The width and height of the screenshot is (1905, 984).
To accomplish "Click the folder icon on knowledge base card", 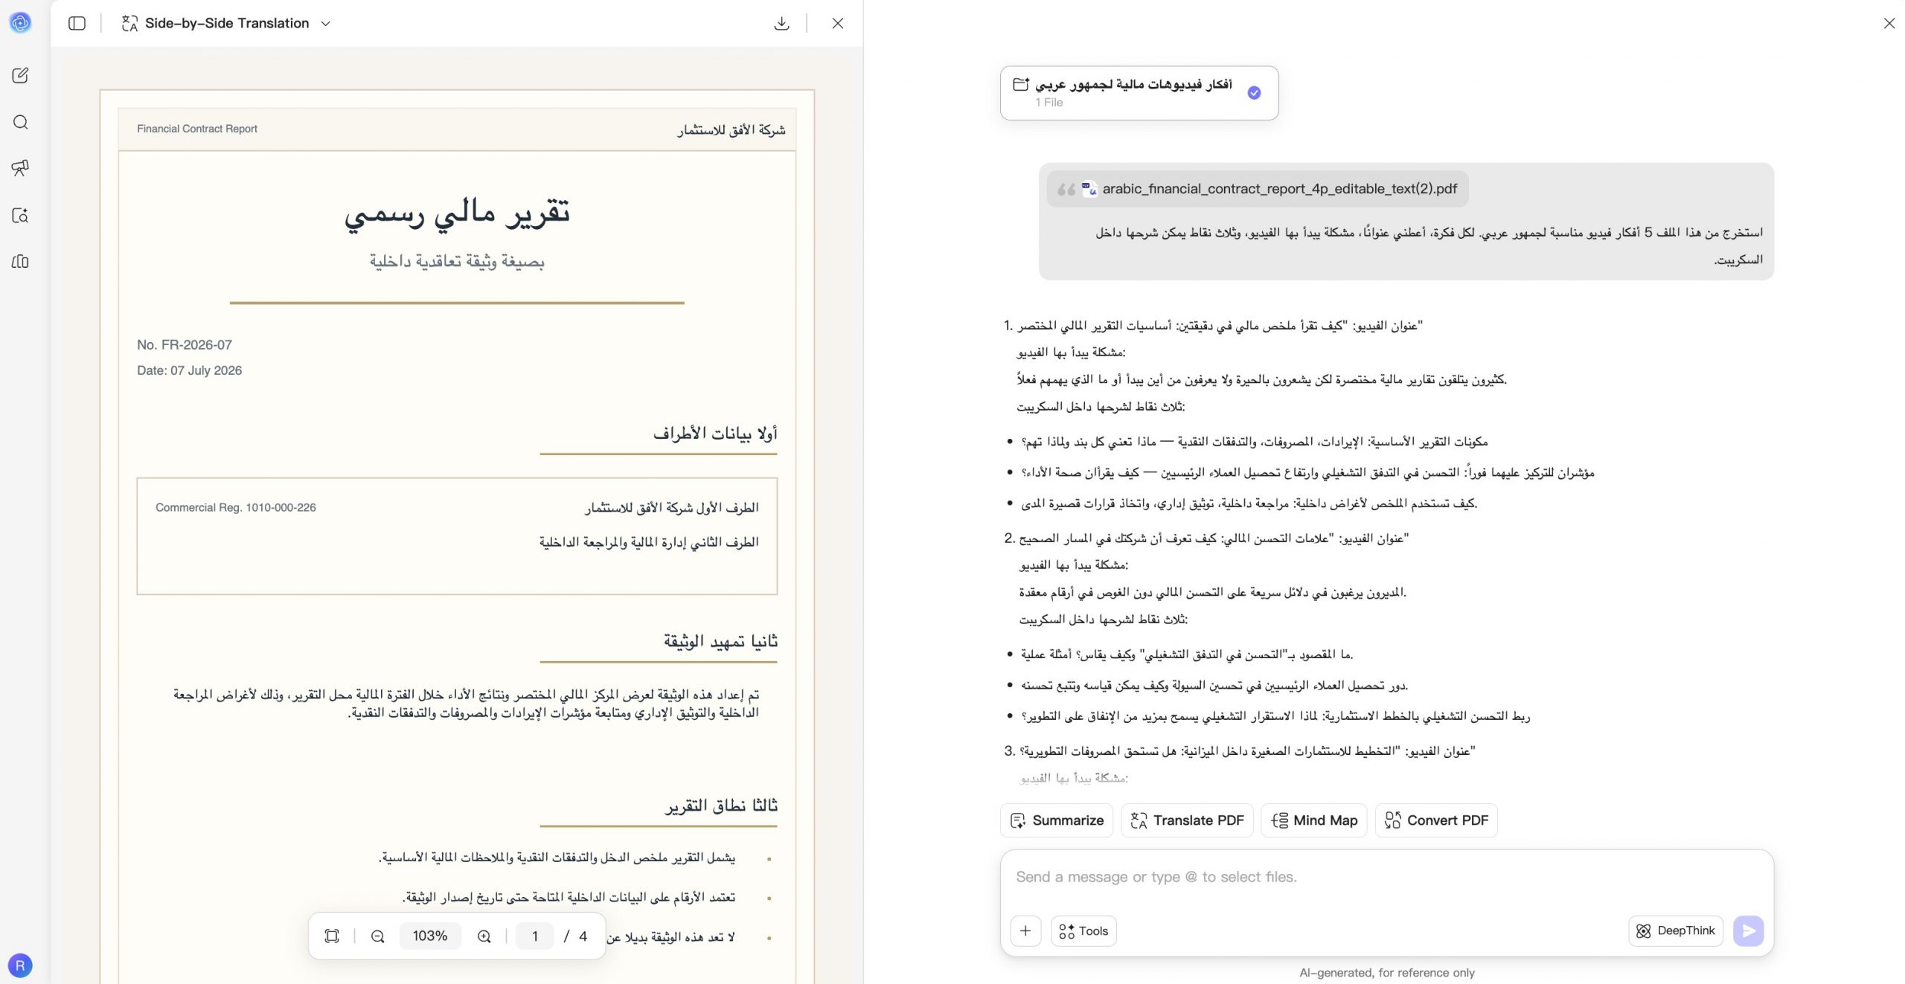I will (x=1021, y=84).
